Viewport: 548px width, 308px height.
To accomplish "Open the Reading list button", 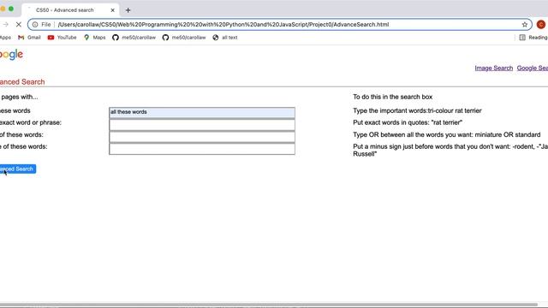I will pos(533,38).
